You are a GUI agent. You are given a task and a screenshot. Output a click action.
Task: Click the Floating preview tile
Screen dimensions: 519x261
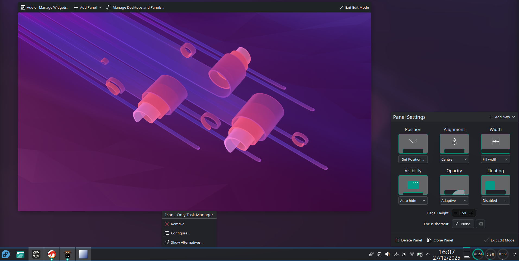pyautogui.click(x=495, y=185)
